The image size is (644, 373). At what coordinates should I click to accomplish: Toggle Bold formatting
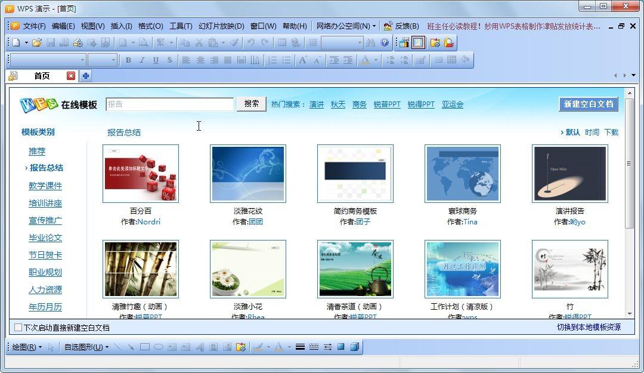128,60
